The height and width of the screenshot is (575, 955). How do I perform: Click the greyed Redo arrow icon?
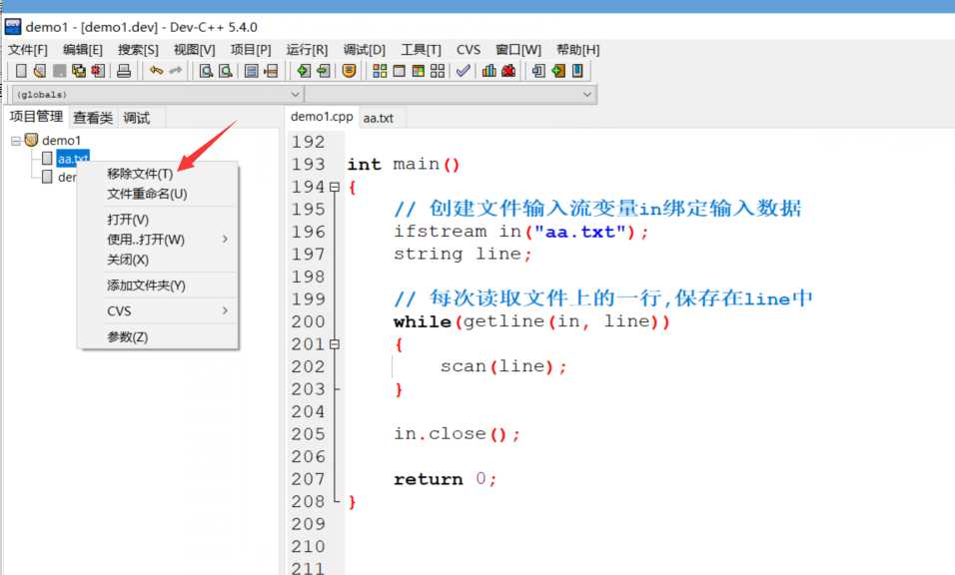click(x=176, y=71)
